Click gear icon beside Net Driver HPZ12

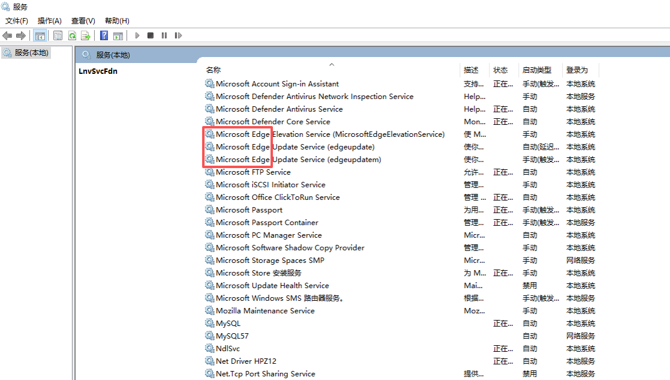pos(209,361)
